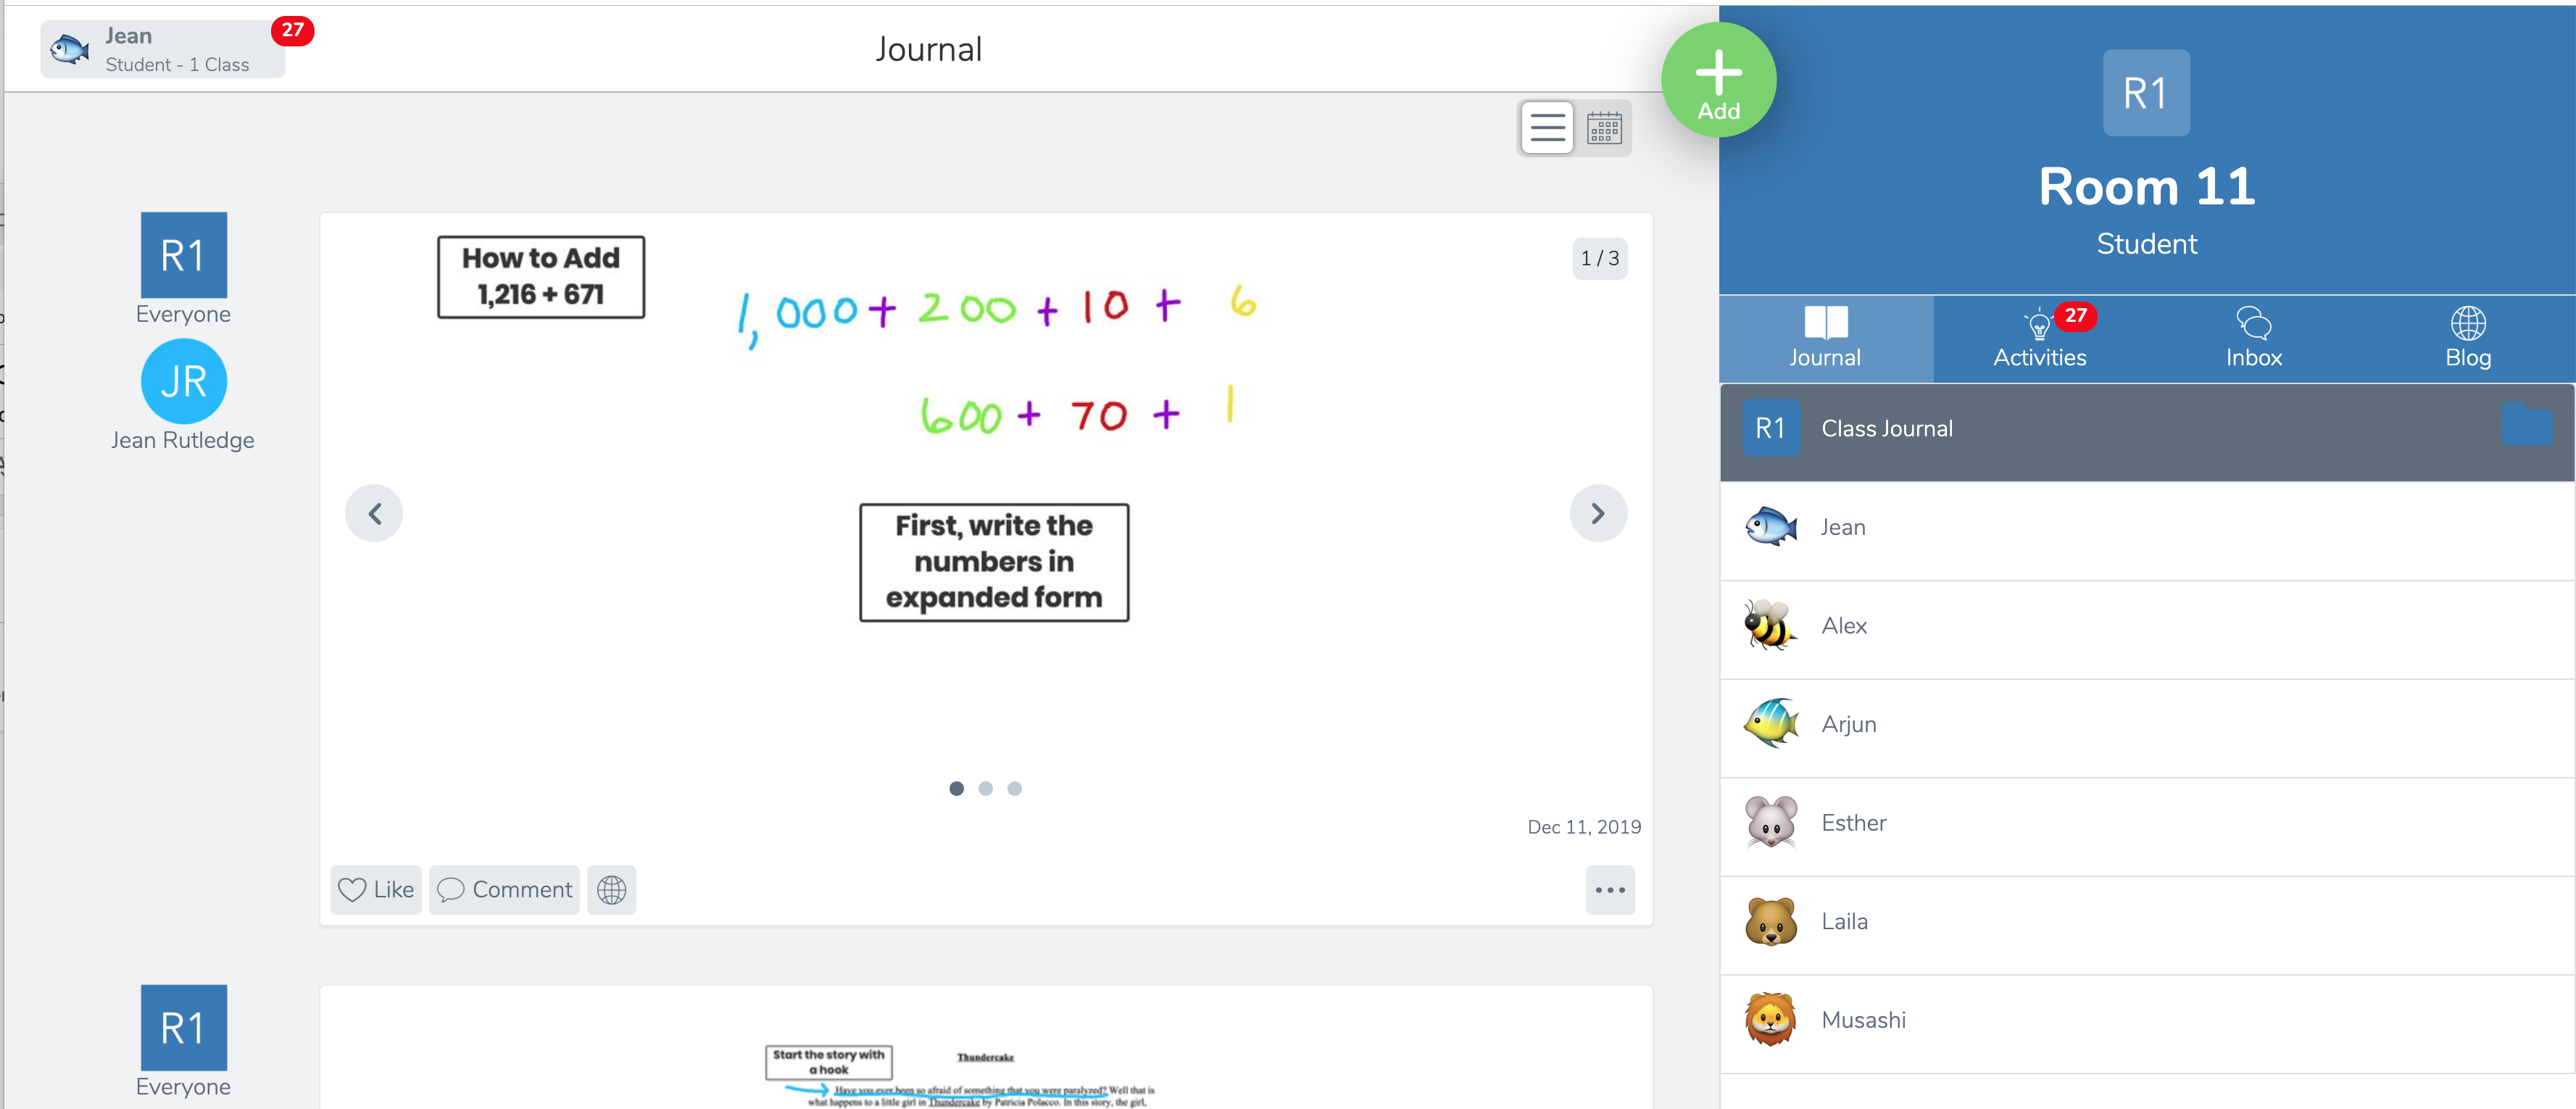Screen dimensions: 2576x1109
Task: Click second pagination dot on journal post
Action: 987,789
